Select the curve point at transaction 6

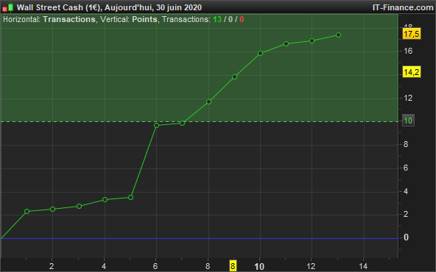point(157,126)
